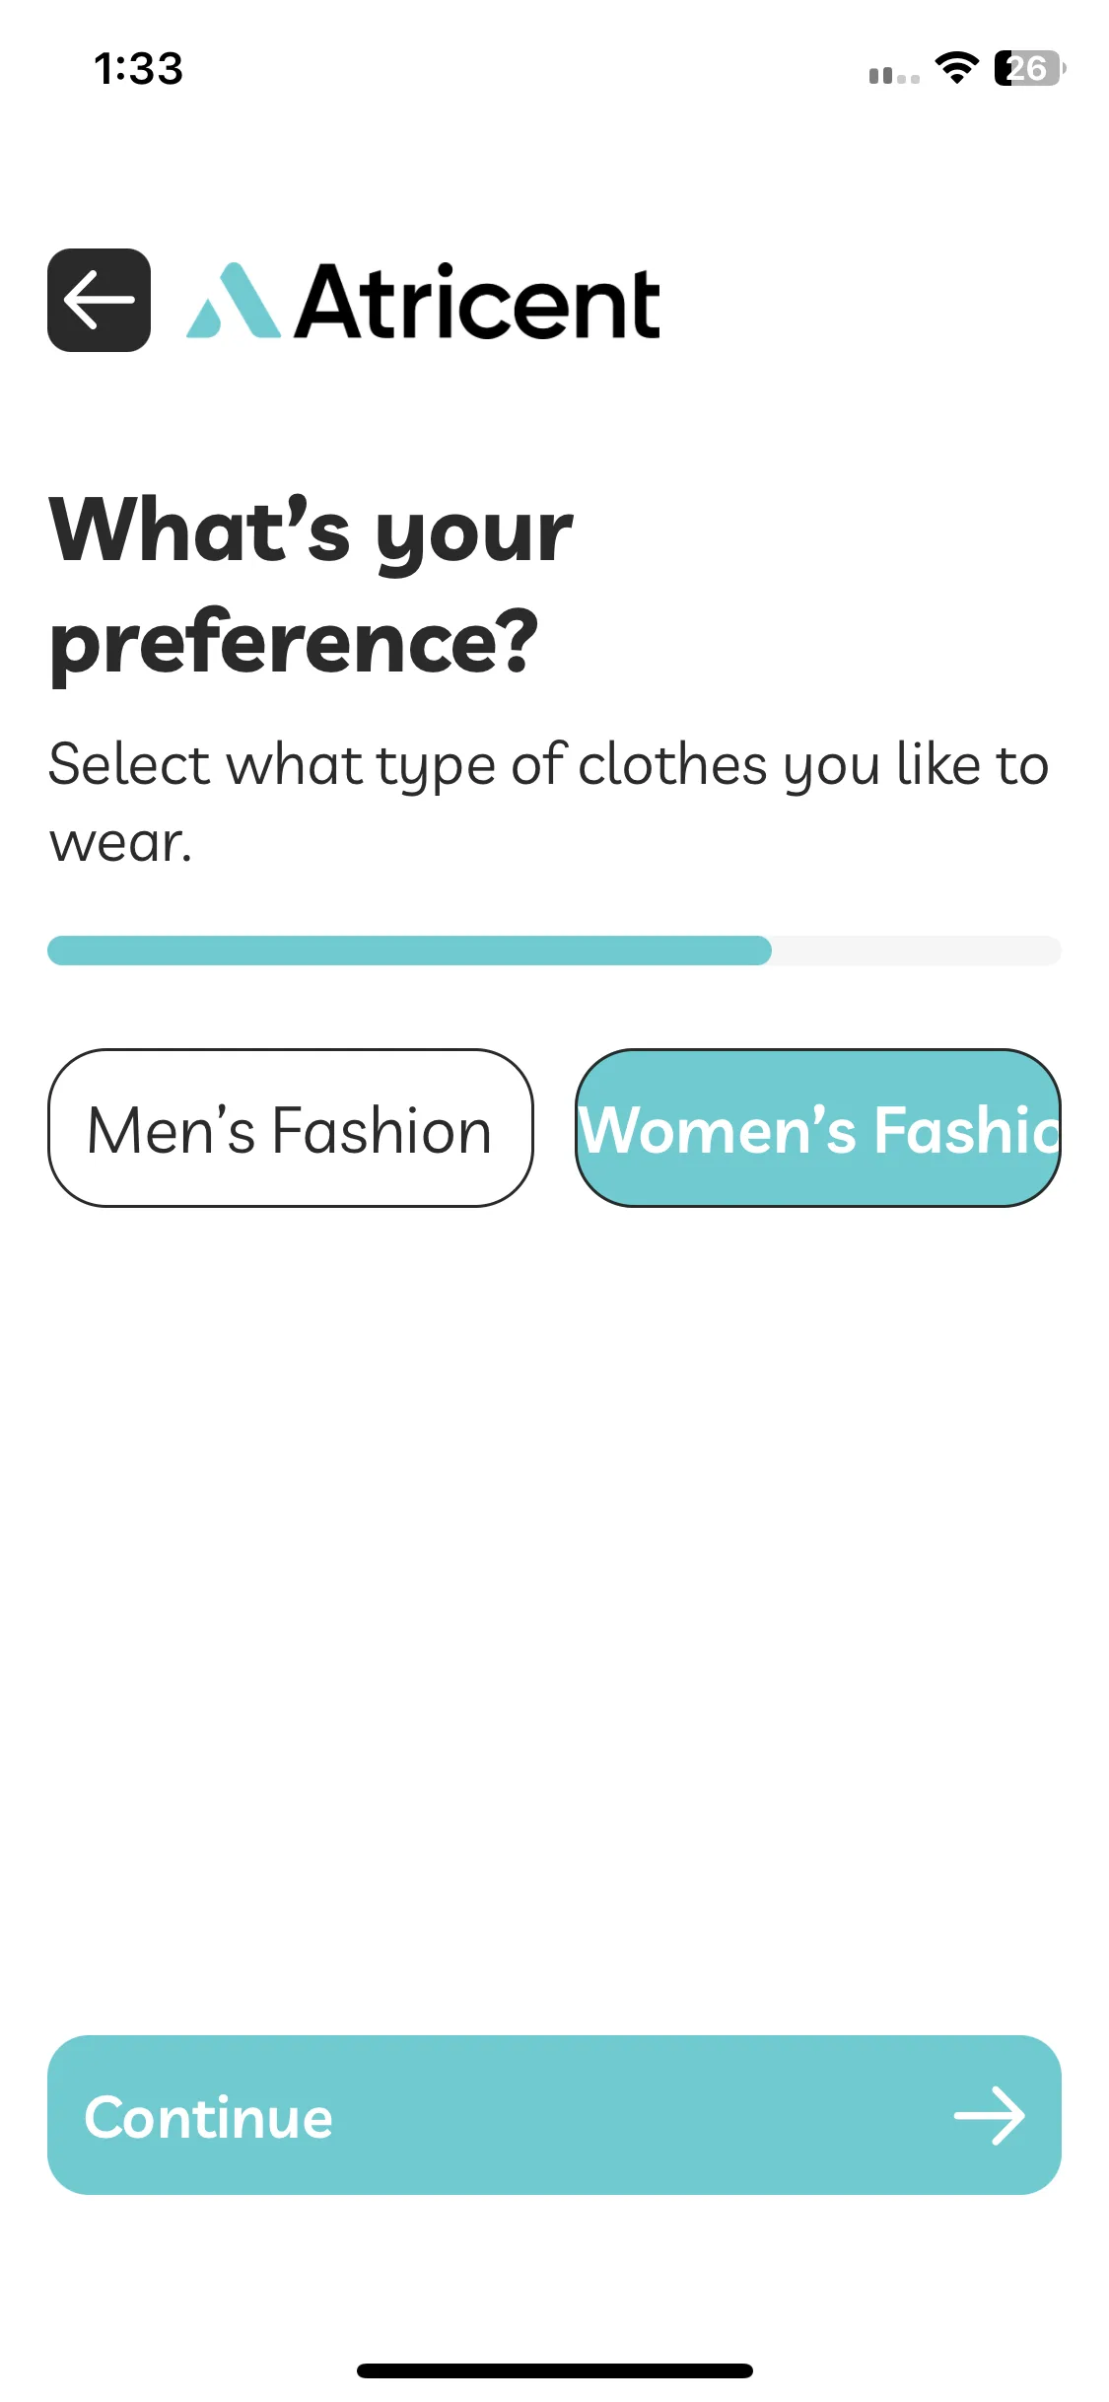Tap blank area between options and Continue

[554, 1617]
